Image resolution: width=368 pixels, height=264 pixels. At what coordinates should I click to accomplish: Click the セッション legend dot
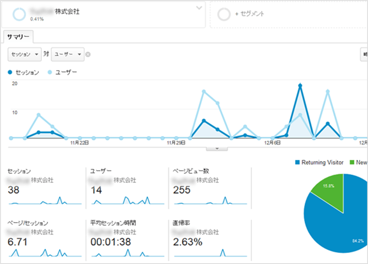click(x=10, y=72)
